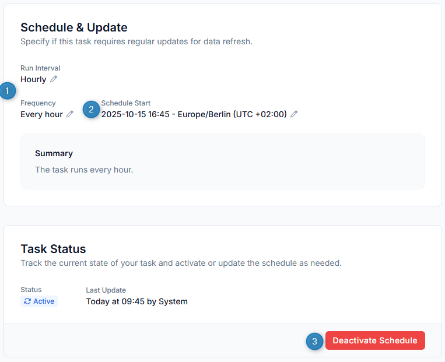
Task: Click the Active status text
Action: point(44,301)
